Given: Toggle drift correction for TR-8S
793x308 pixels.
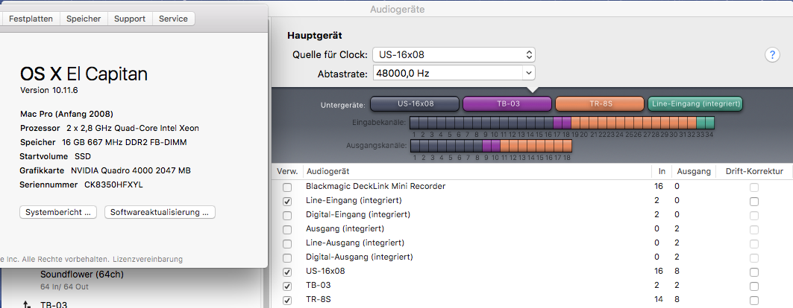Looking at the screenshot, I should [x=754, y=300].
